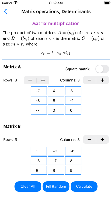Select Matrix B cell containing 1

point(39,151)
